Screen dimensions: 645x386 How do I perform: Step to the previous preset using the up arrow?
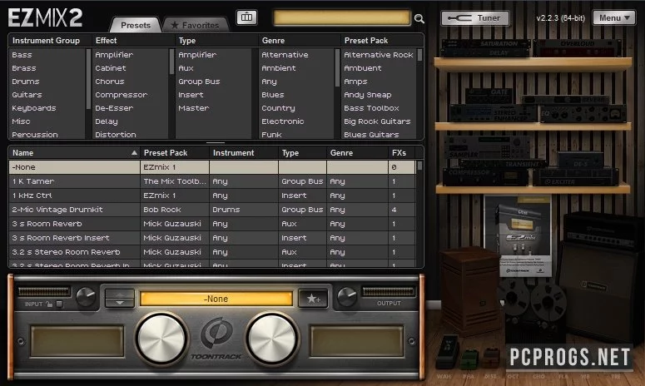tap(120, 294)
